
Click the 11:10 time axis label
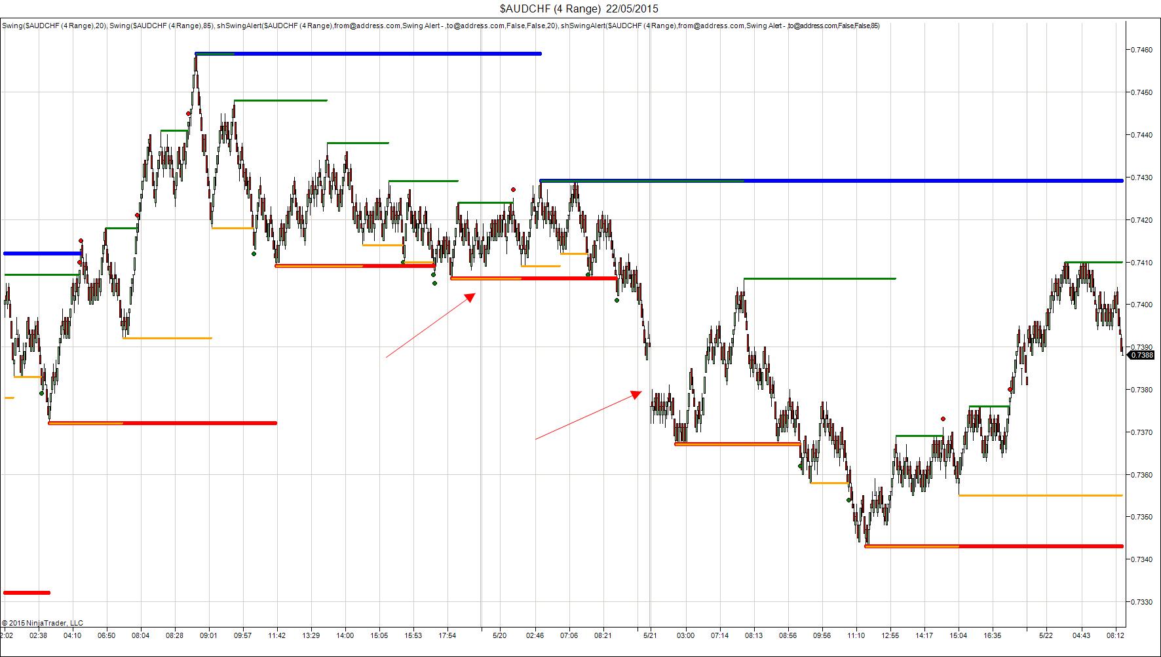tap(856, 635)
